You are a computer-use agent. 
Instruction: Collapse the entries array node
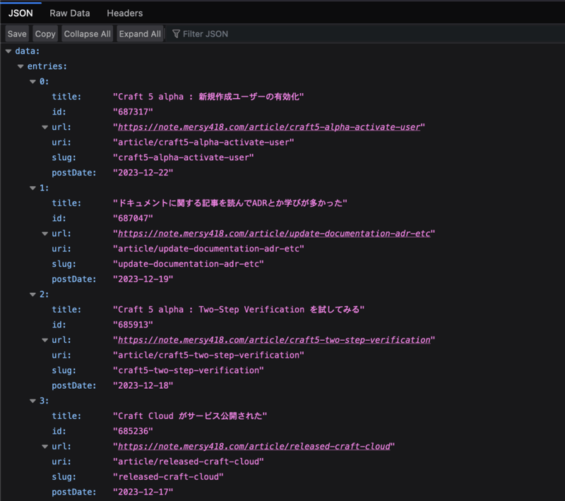[x=20, y=66]
